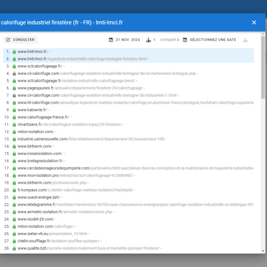Open the SÉLECTIONNEZ UNE DATE comparison picker
Viewport: 267px width, 267px height.
209,40
